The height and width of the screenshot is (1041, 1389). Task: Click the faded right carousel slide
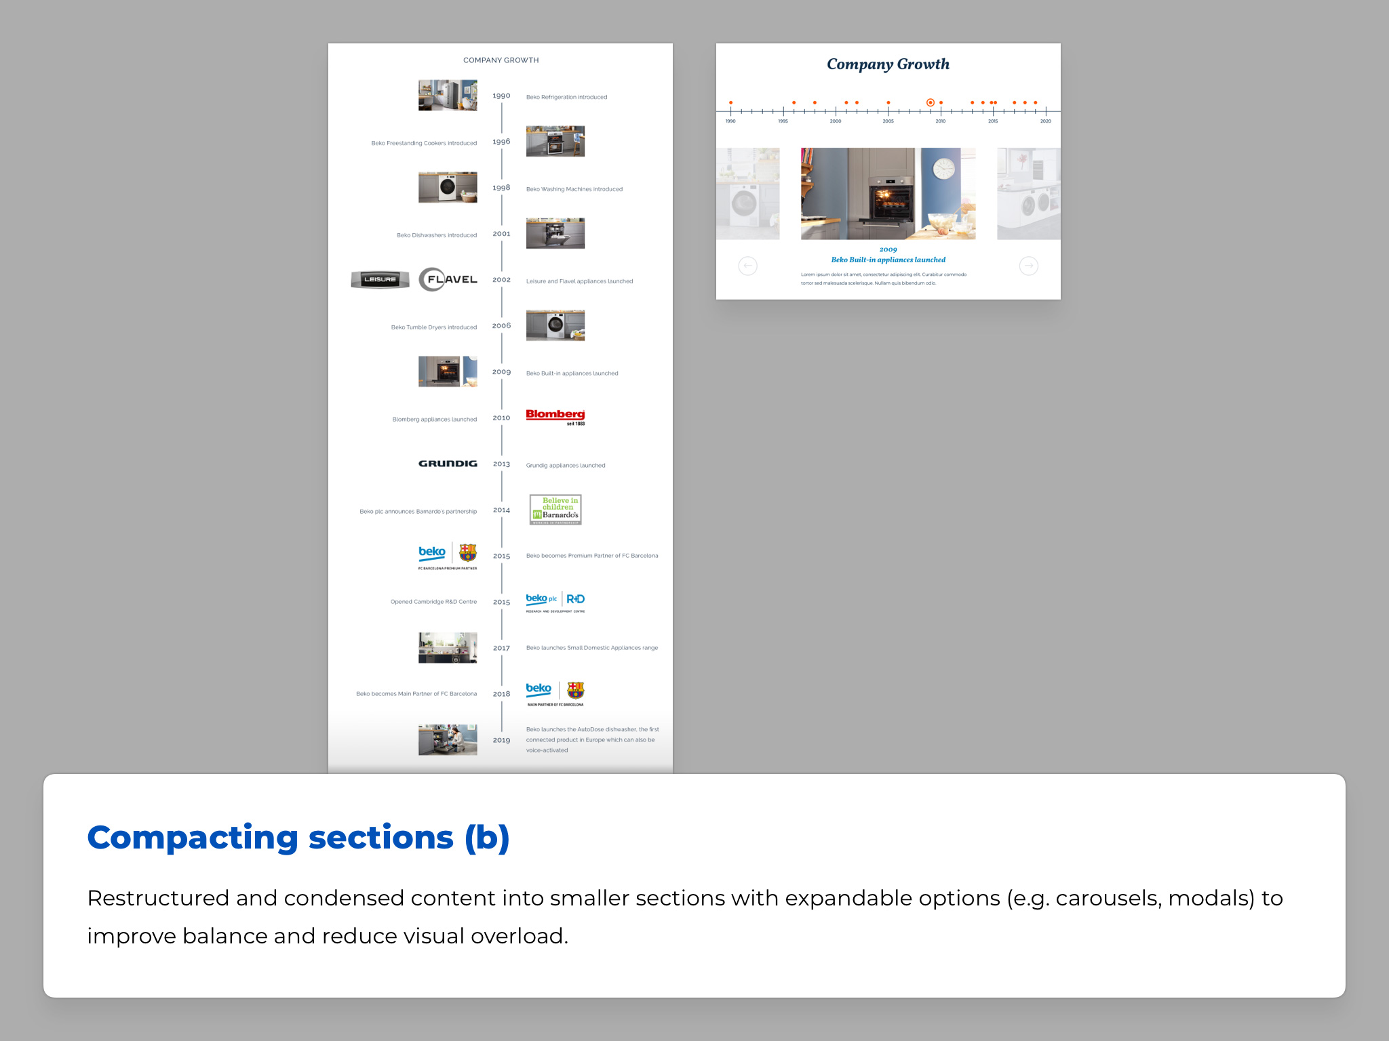click(x=1028, y=194)
